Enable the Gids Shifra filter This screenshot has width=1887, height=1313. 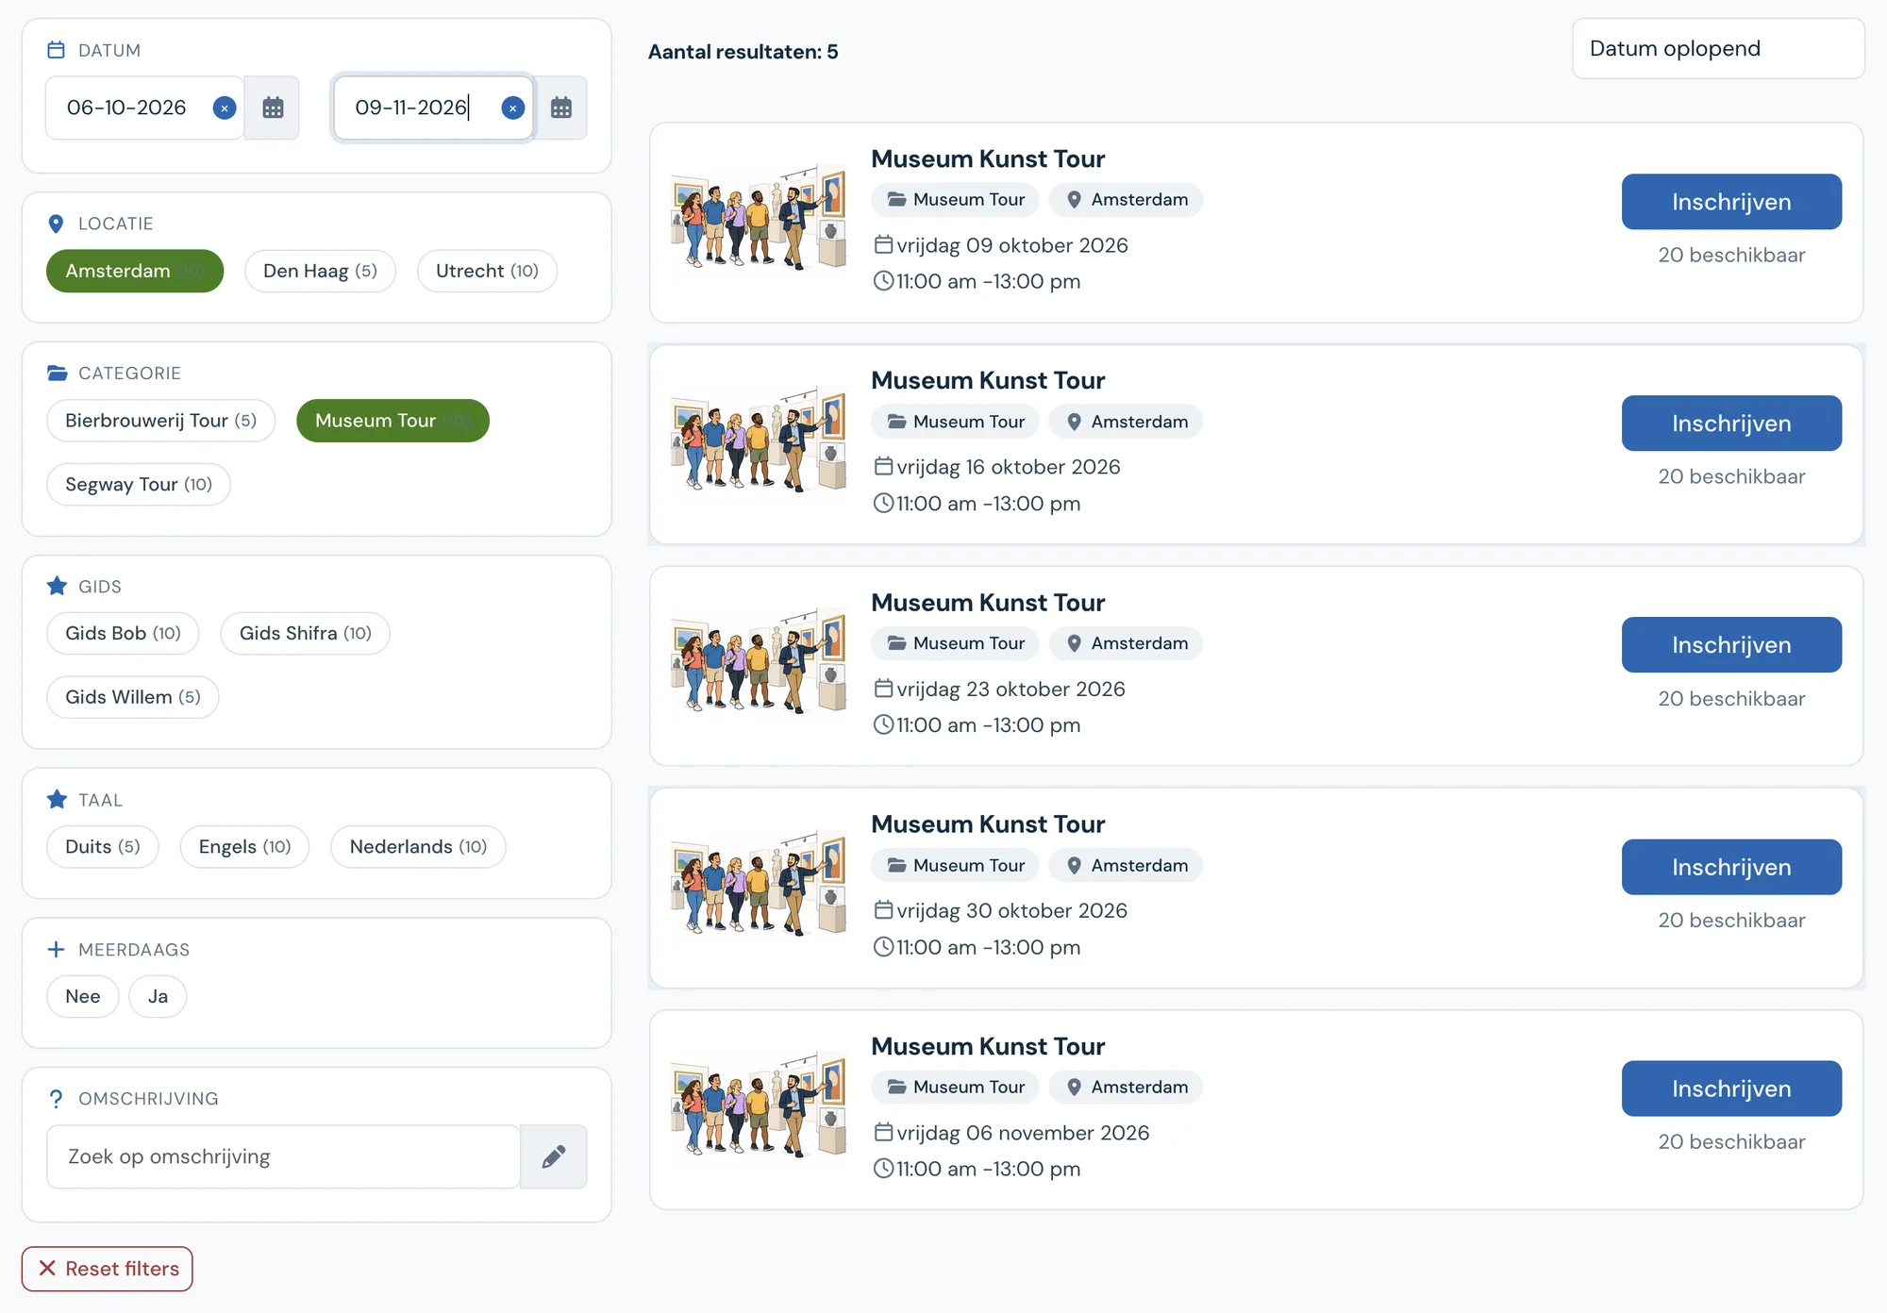tap(305, 633)
